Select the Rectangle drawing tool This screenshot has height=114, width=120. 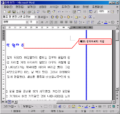click(46, 106)
